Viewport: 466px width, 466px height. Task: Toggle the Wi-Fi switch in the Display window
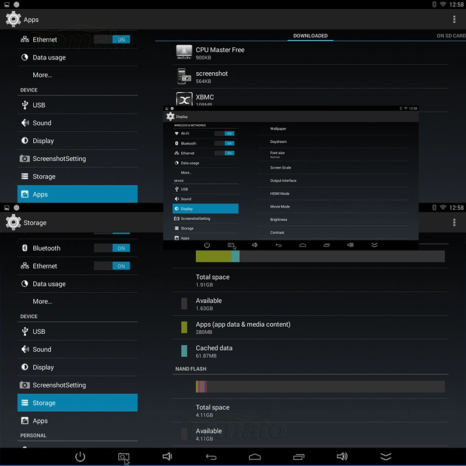(x=224, y=133)
